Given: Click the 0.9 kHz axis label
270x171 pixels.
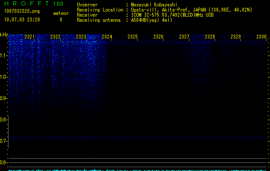Looking at the screenshot, I should [x=3, y=98].
